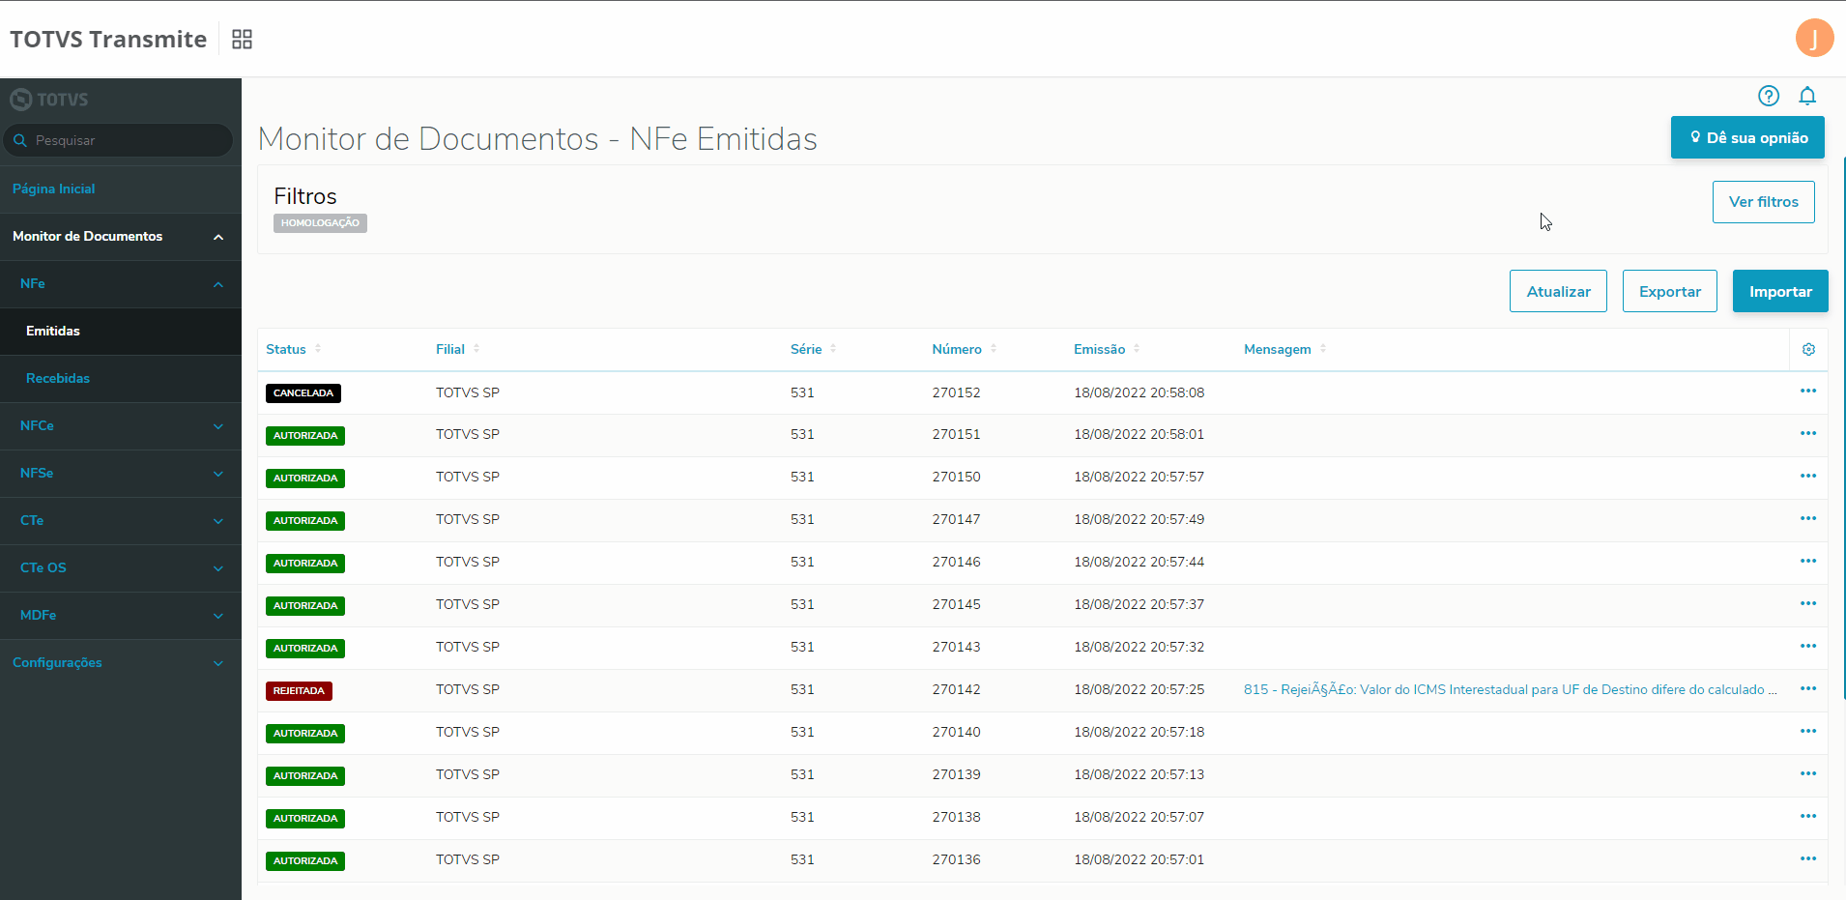Screen dimensions: 1846x900
Task: Open the 815 rejection message link
Action: 1509,690
